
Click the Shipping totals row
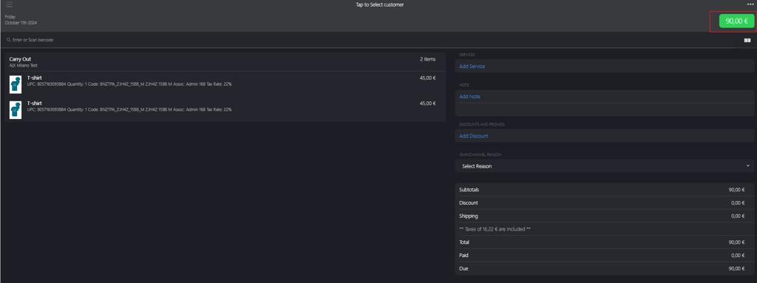[605, 216]
